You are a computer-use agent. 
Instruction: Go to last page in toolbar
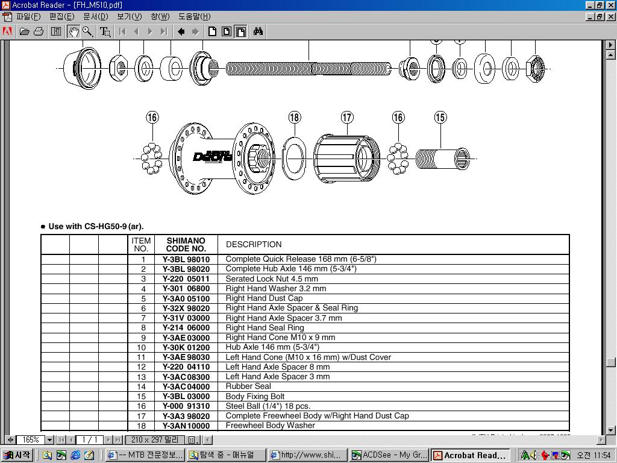164,31
